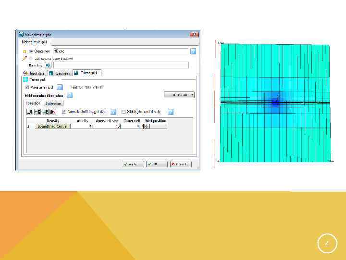Click the third row-tool icon in the I direction toolbar
This screenshot has height=260, width=346.
45,112
